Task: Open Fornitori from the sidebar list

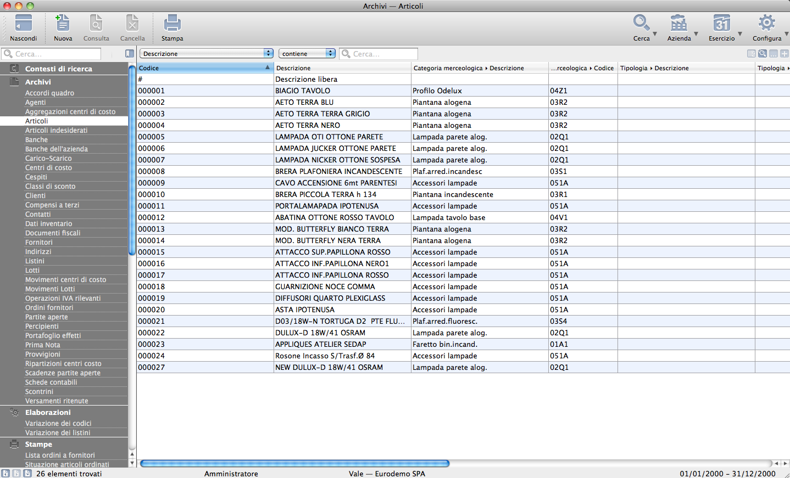Action: (39, 243)
